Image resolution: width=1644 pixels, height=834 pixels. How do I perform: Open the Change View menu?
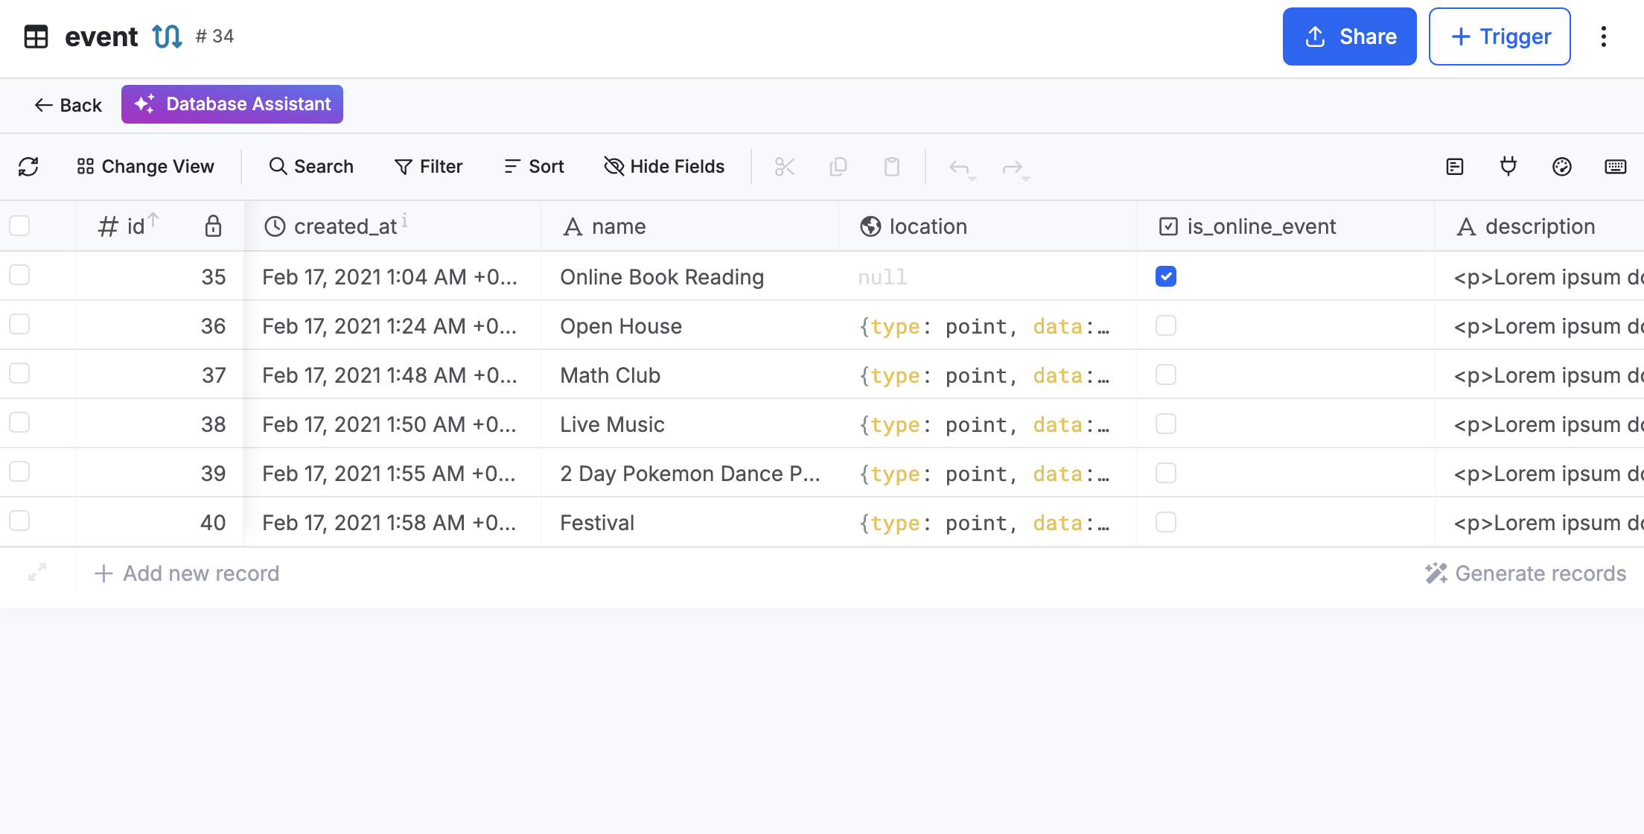[x=144, y=166]
